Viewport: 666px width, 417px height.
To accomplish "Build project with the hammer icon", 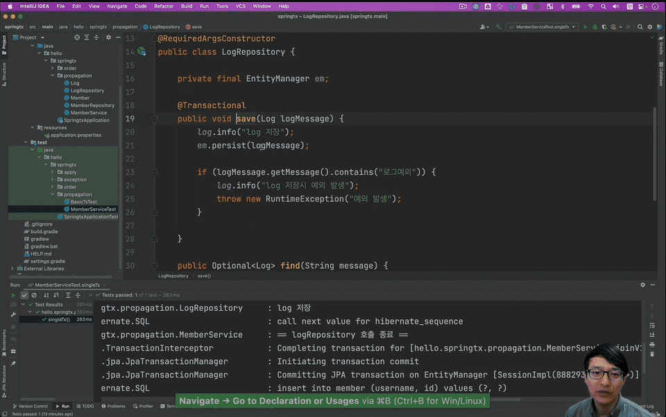I will point(498,27).
